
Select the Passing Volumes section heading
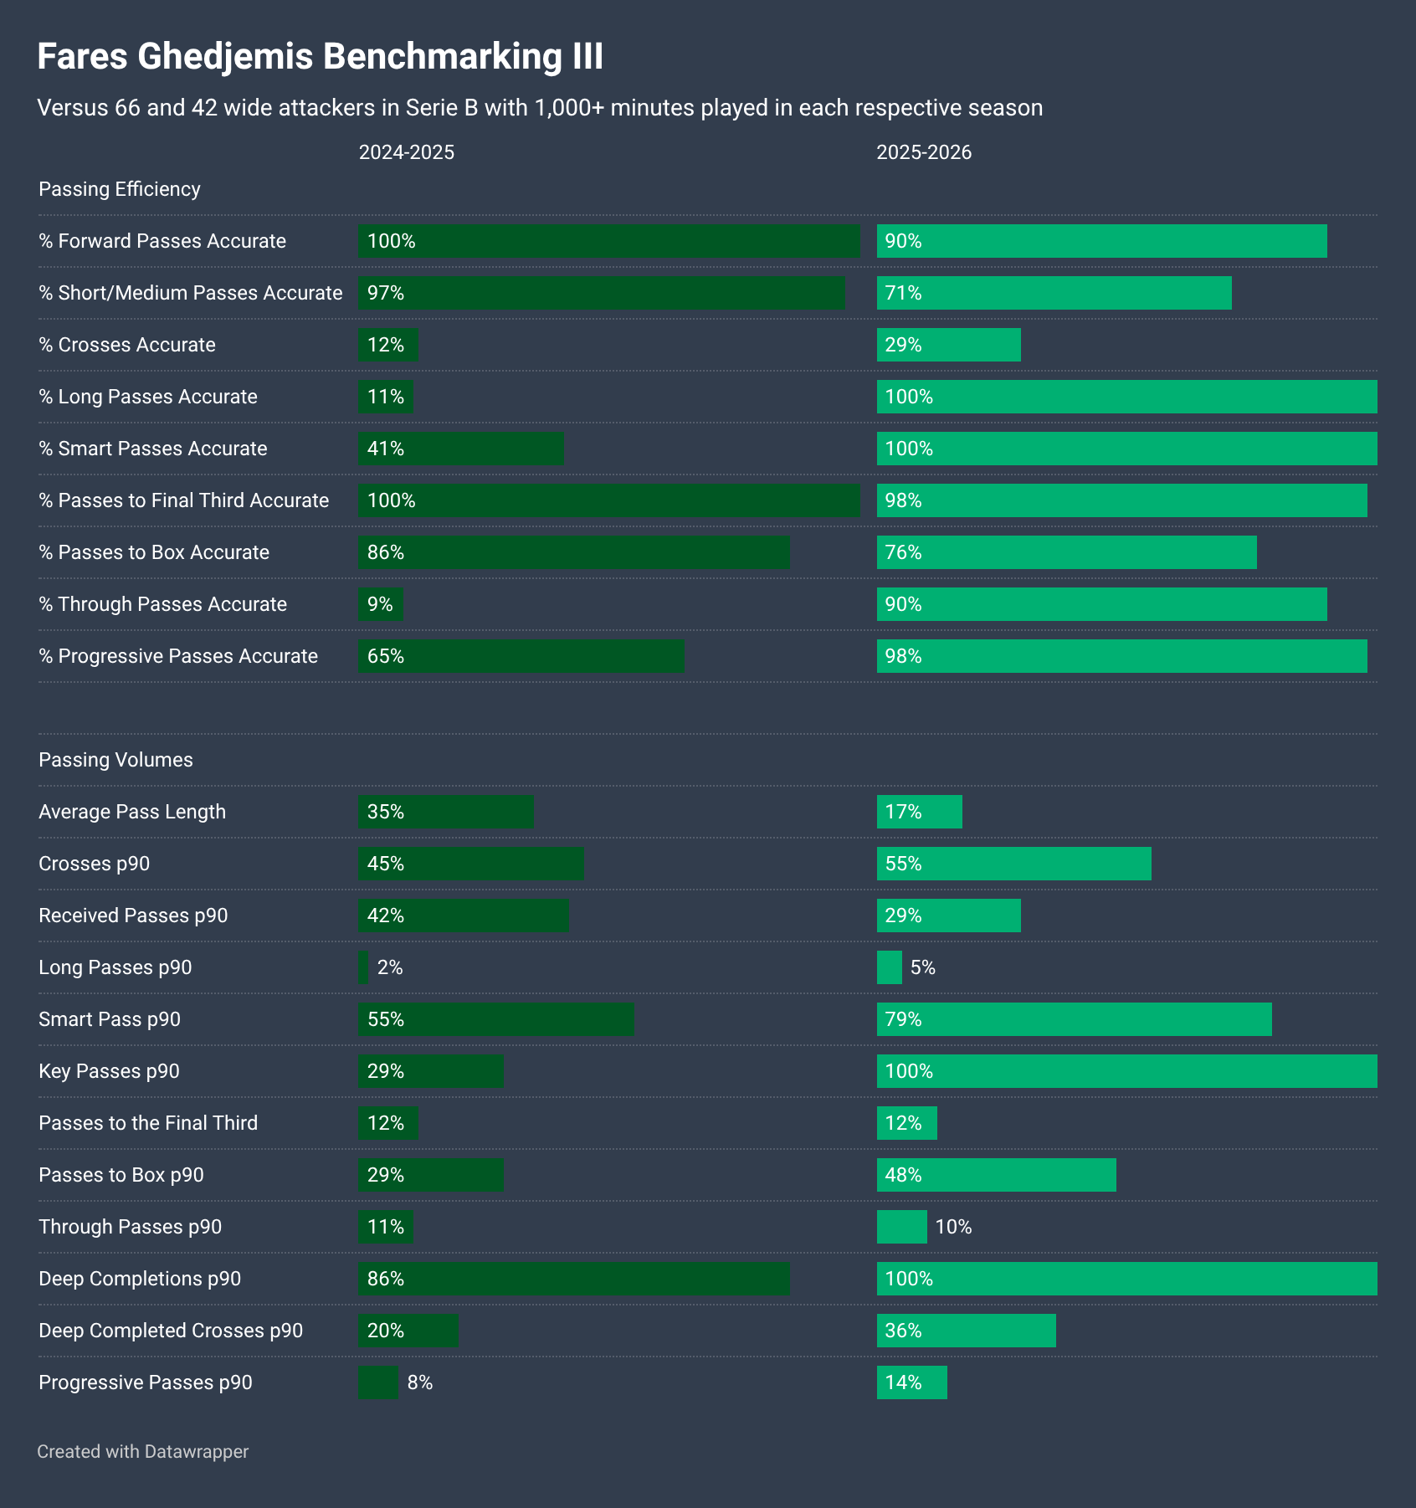tap(115, 760)
